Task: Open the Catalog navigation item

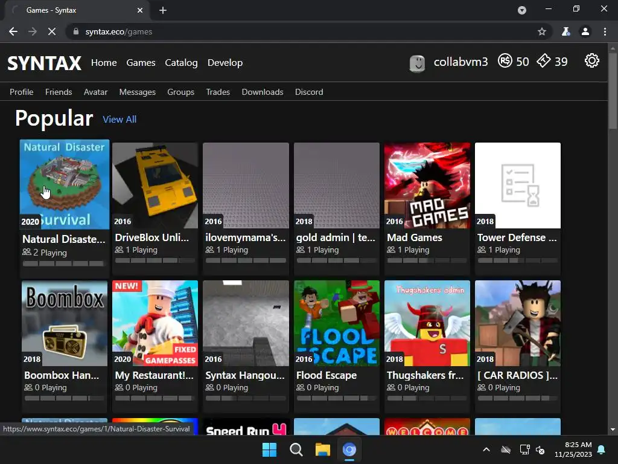Action: [x=181, y=62]
